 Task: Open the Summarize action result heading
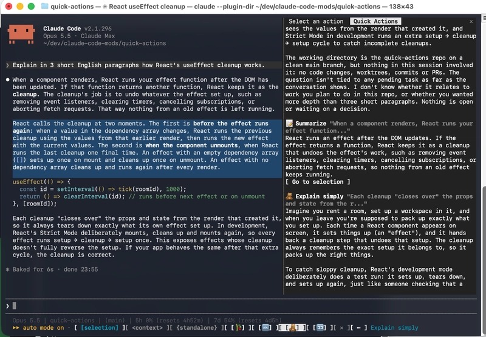tap(311, 124)
